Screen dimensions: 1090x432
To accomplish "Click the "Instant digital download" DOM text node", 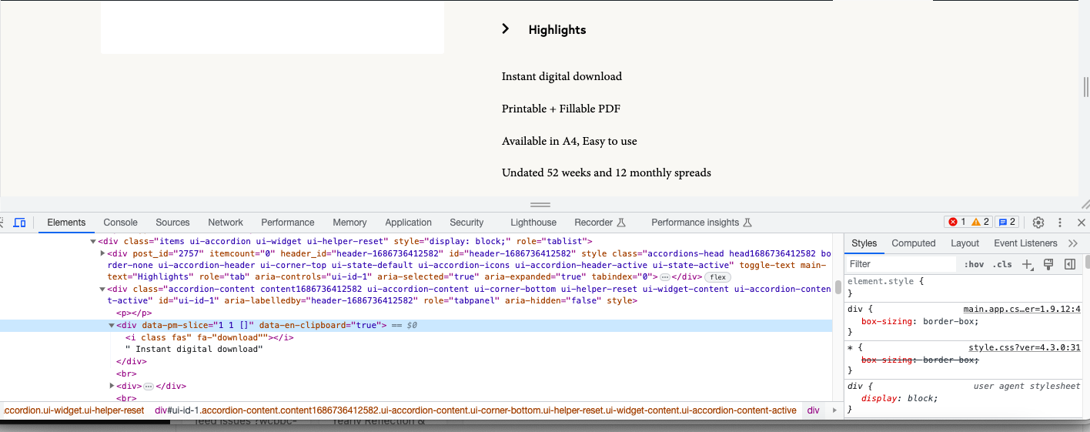I will click(194, 350).
